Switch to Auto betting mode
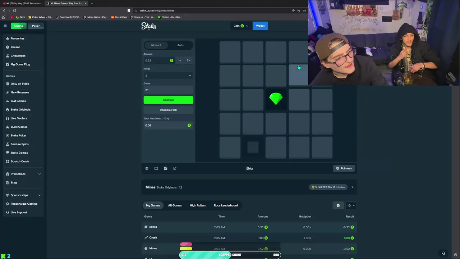Viewport: 460px width, 259px height. 180,45
